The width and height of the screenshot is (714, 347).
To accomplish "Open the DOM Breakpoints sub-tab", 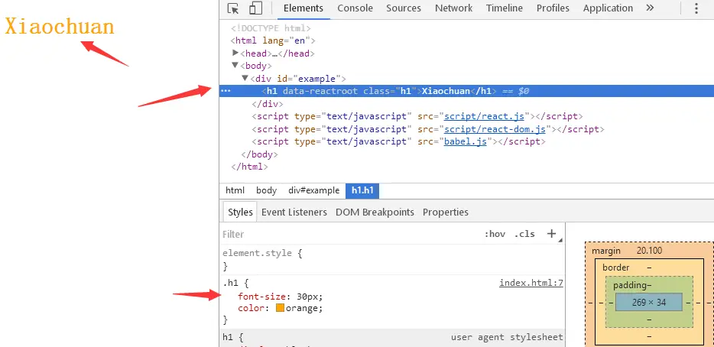I will coord(375,212).
